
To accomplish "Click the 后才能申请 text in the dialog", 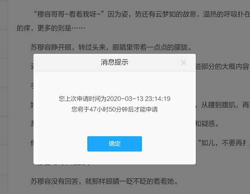I will point(143,109).
